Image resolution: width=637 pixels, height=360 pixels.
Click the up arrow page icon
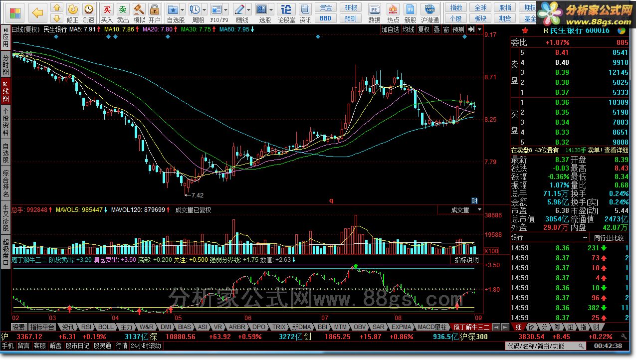(57, 7)
